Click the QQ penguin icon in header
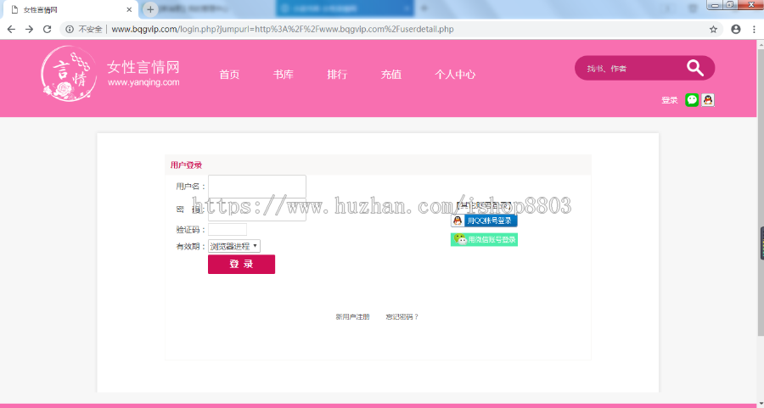The height and width of the screenshot is (408, 764). (x=707, y=100)
